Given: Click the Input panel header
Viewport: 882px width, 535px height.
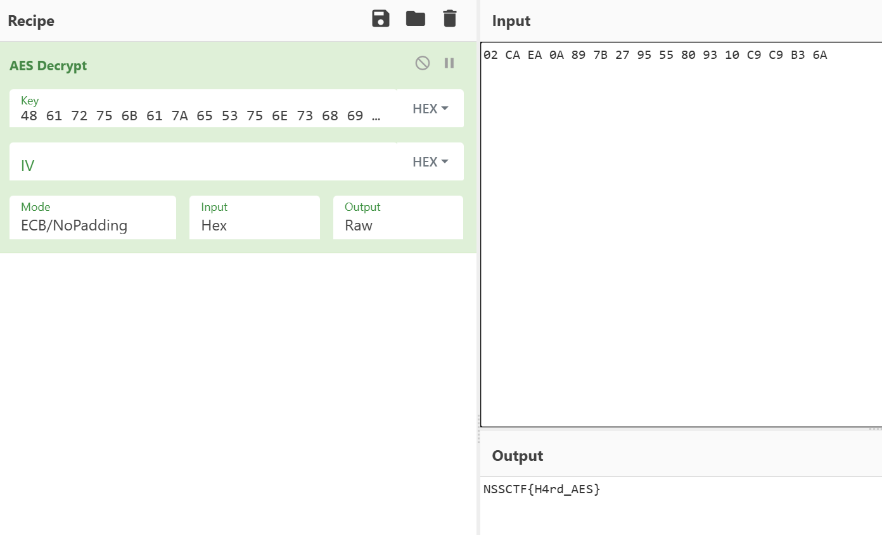Looking at the screenshot, I should [x=511, y=21].
